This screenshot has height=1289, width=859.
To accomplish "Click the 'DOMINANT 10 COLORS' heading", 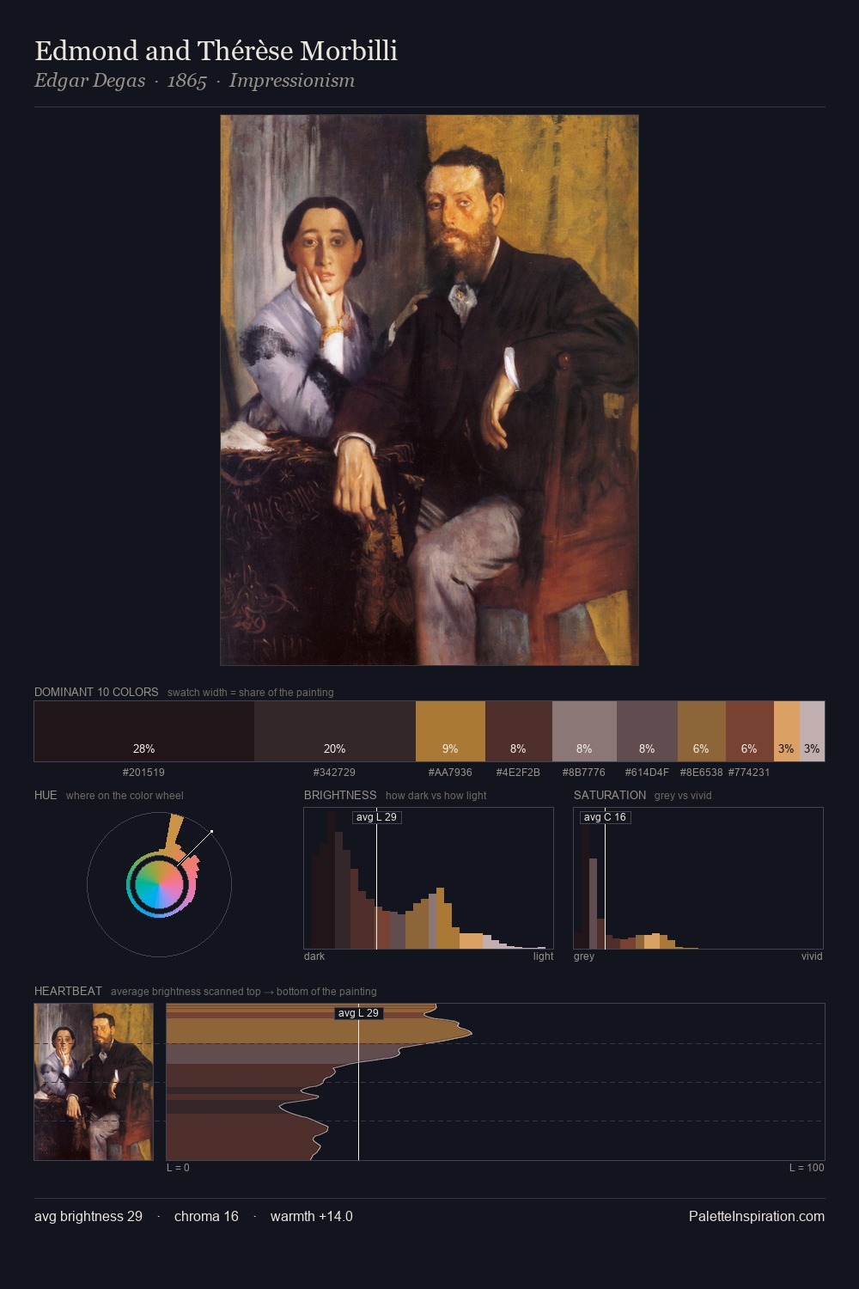I will point(96,692).
